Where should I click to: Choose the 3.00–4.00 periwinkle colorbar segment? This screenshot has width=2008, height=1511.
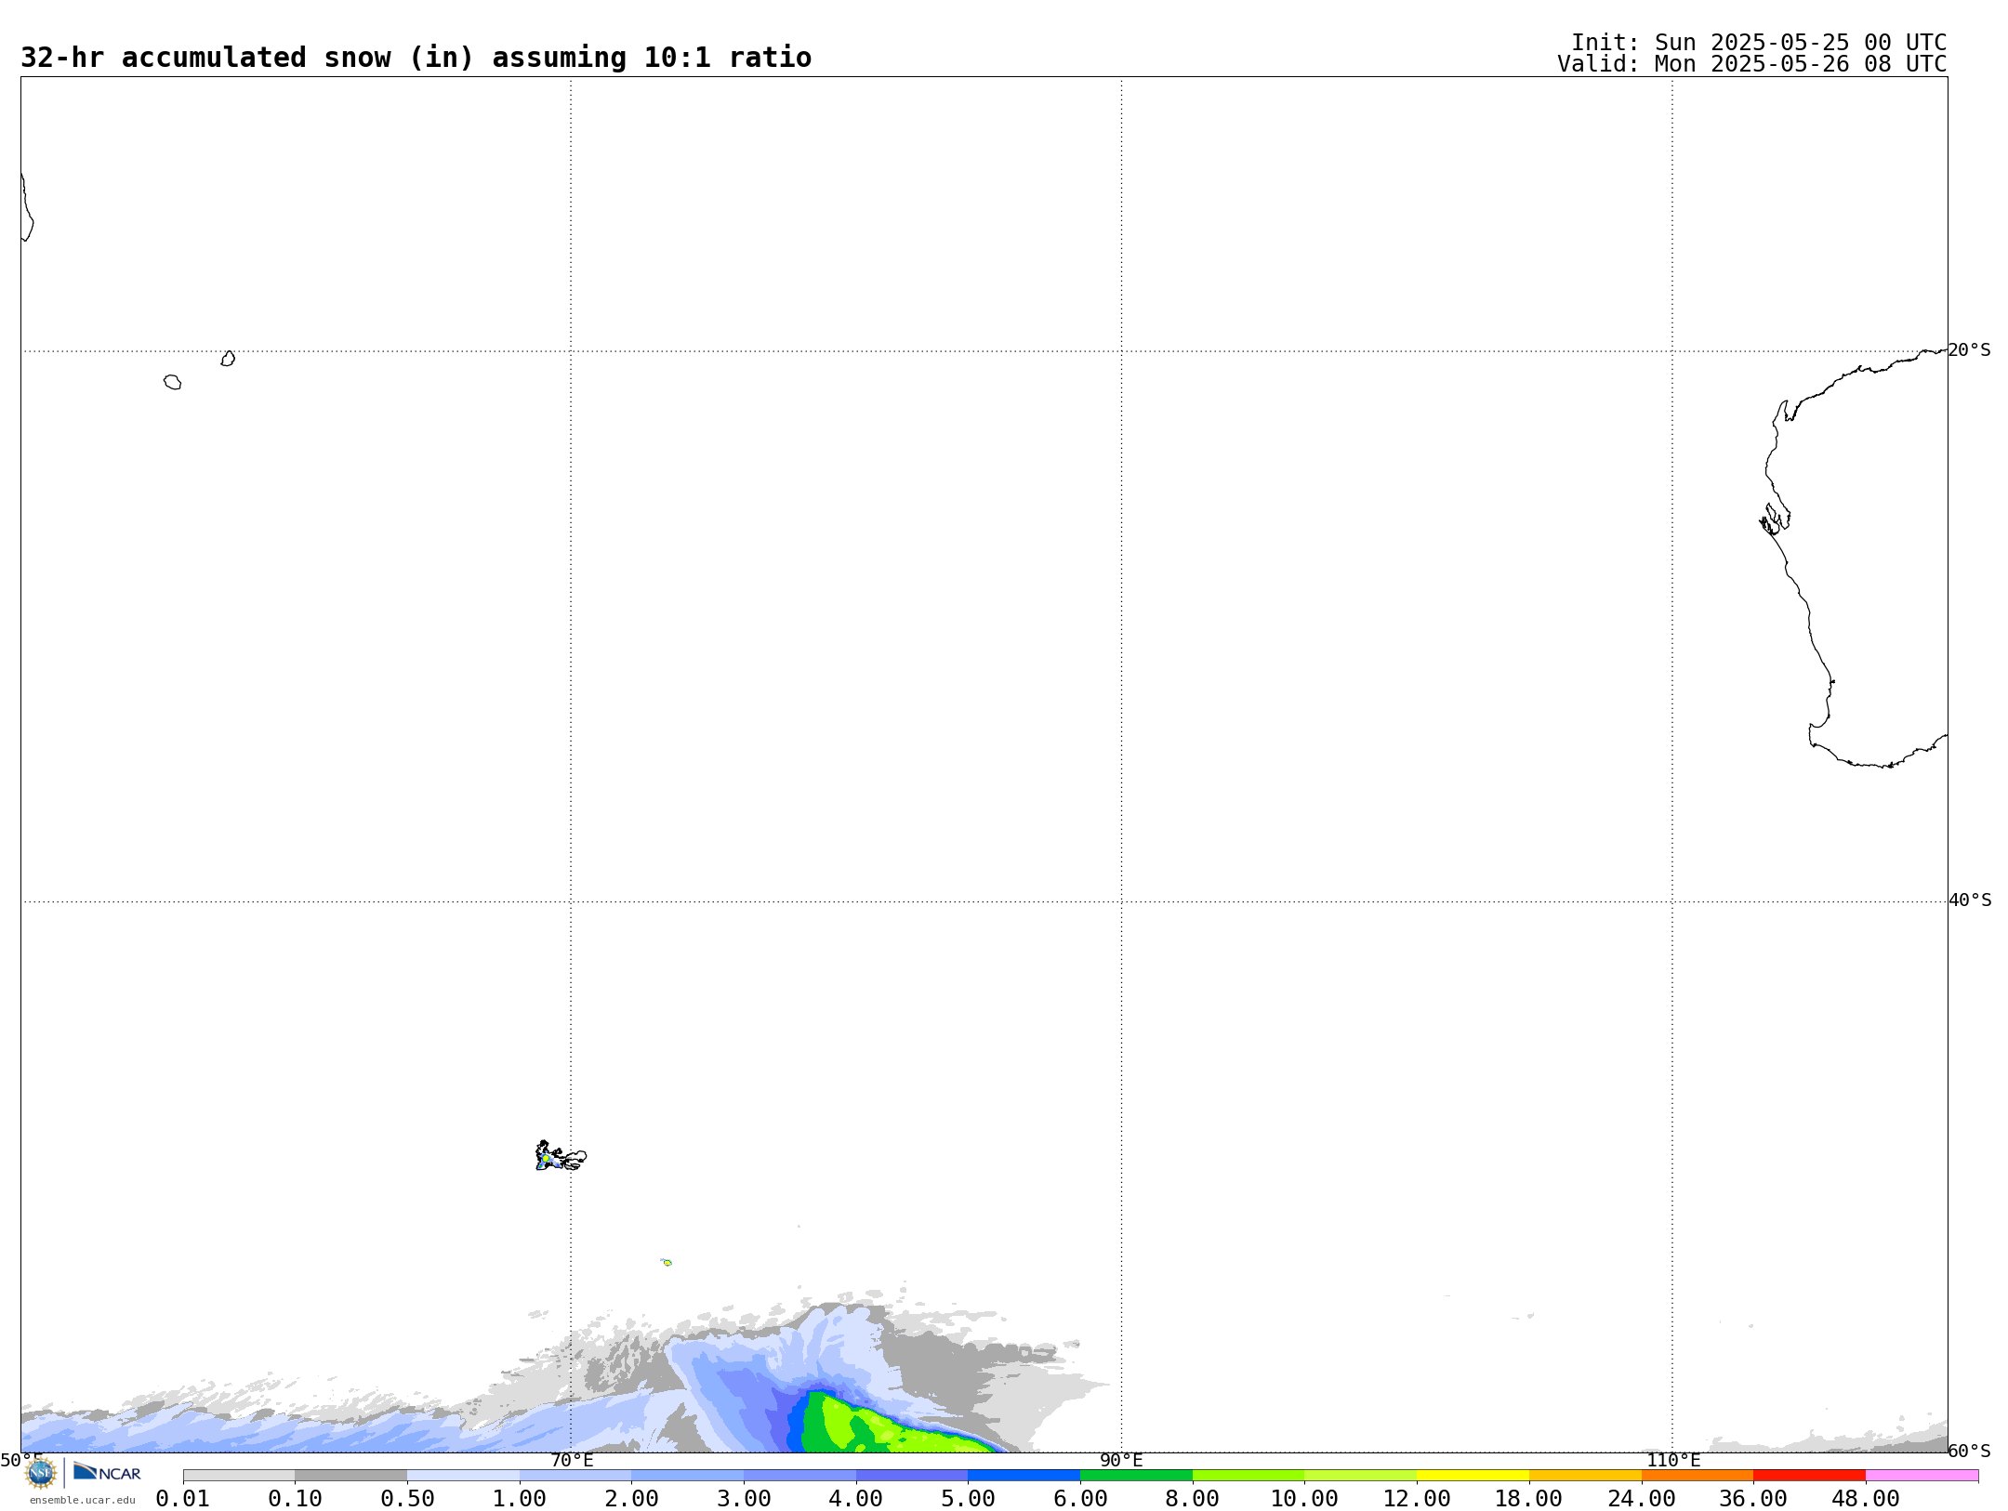click(x=799, y=1476)
